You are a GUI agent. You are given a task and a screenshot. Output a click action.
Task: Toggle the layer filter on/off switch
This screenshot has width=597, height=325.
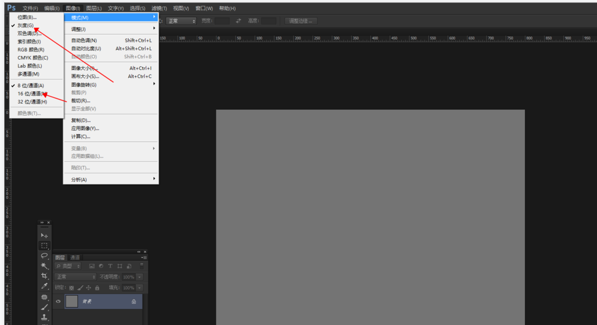tap(141, 265)
